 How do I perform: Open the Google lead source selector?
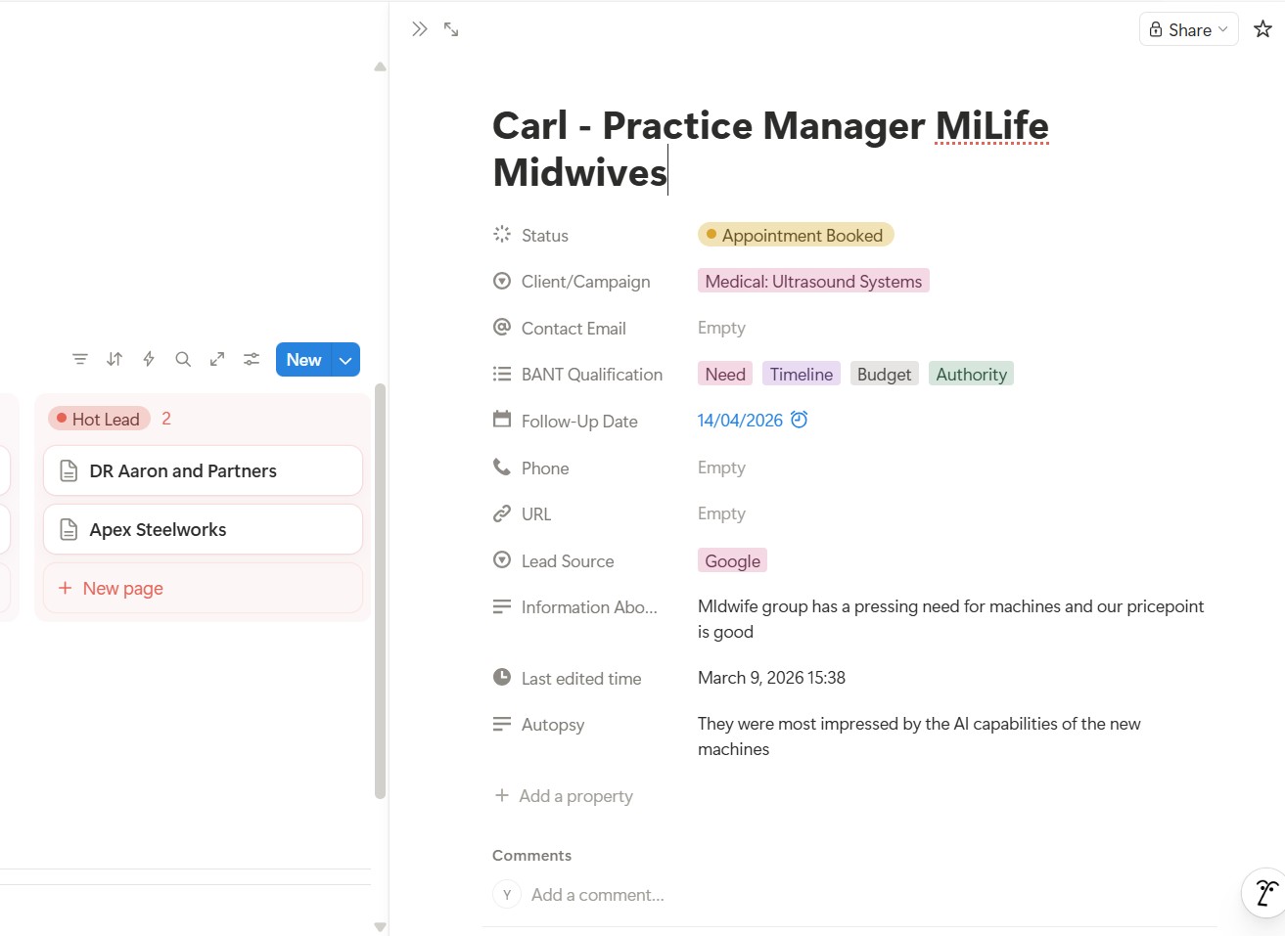(732, 560)
